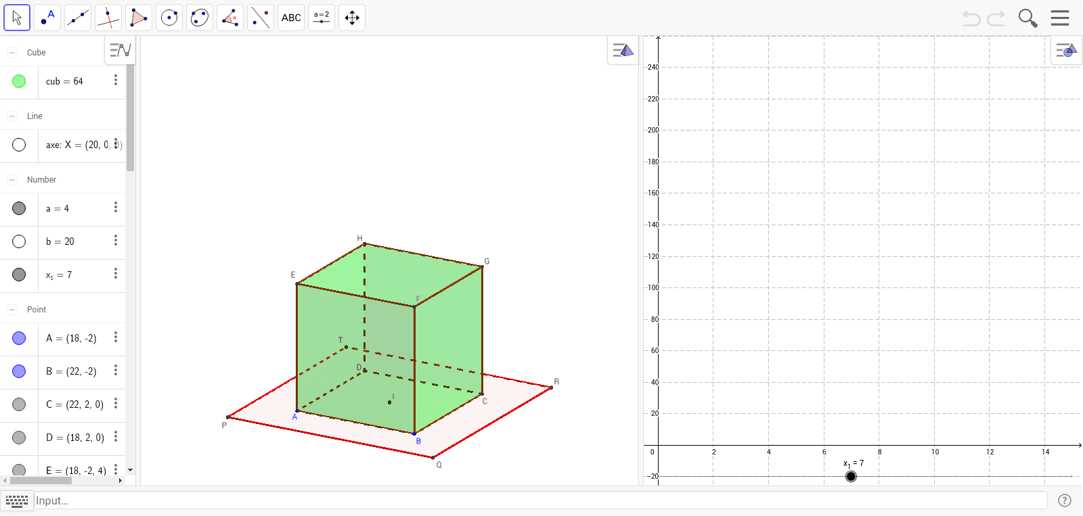Toggle visibility of number b = 20
Image resolution: width=1083 pixels, height=516 pixels.
[19, 241]
